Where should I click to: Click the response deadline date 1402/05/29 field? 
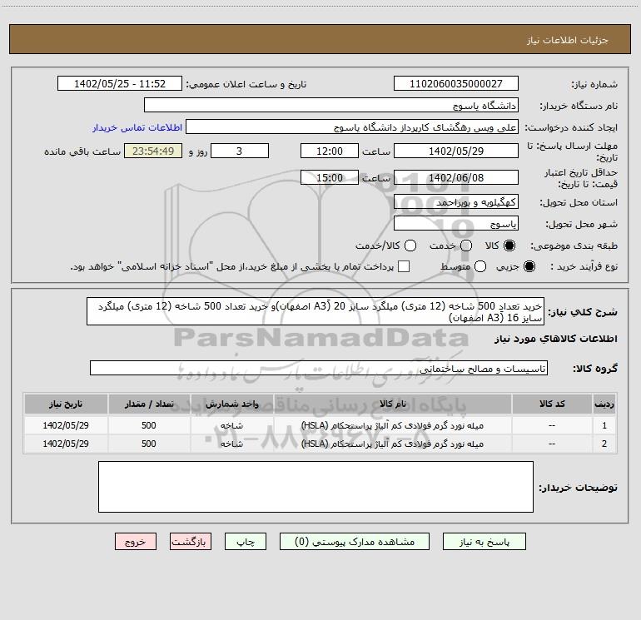[456, 151]
